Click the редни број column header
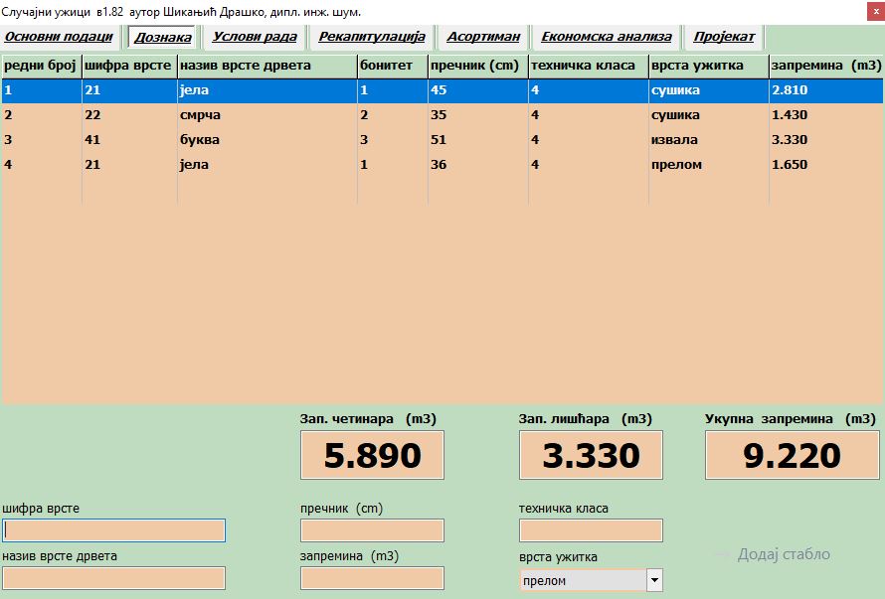Image resolution: width=885 pixels, height=599 pixels. [41, 66]
